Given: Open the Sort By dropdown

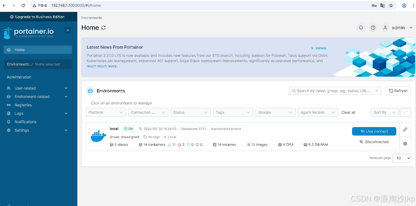Looking at the screenshot, I should (385, 112).
